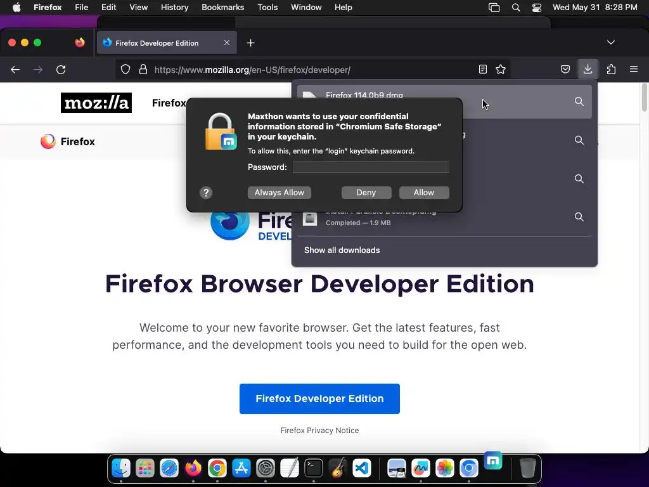Image resolution: width=649 pixels, height=487 pixels.
Task: Open the Apple menu
Action: [x=16, y=8]
